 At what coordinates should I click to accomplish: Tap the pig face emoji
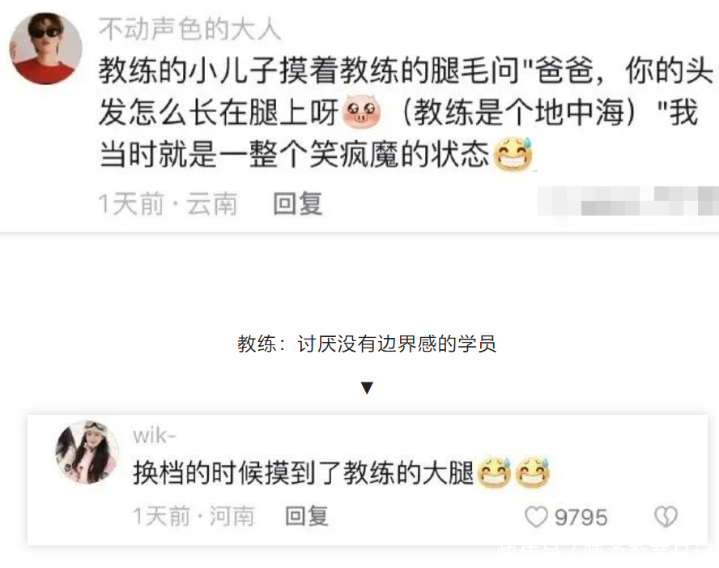click(x=362, y=112)
